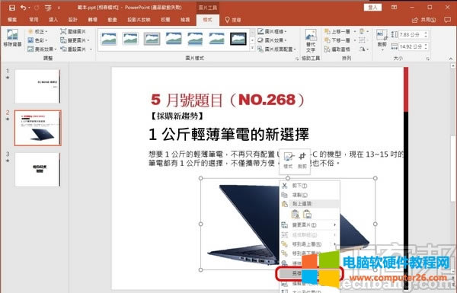This screenshot has height=293, width=457.
Task: Switch to the Insert (插入) tab
Action: point(53,20)
